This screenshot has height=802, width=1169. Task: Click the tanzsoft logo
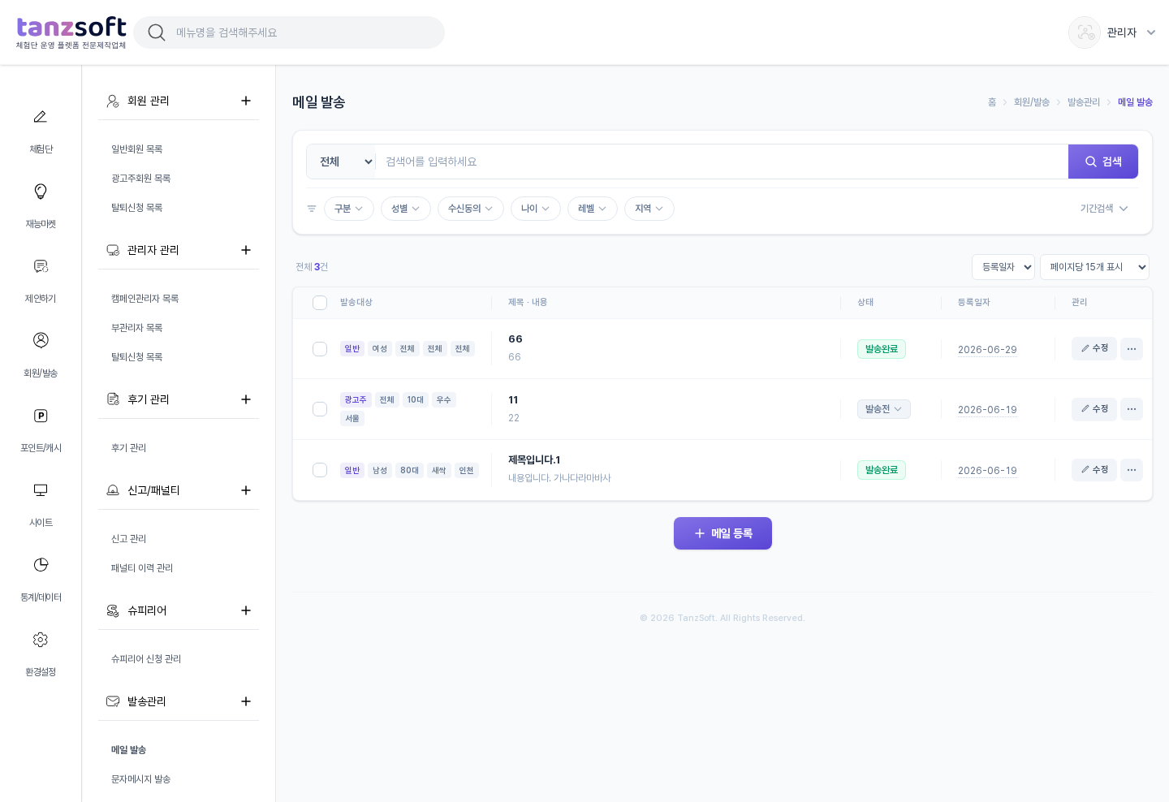[71, 32]
